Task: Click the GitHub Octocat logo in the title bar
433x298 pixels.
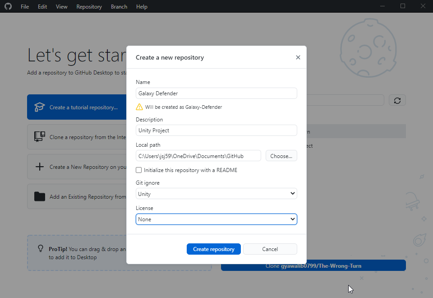Action: click(8, 6)
